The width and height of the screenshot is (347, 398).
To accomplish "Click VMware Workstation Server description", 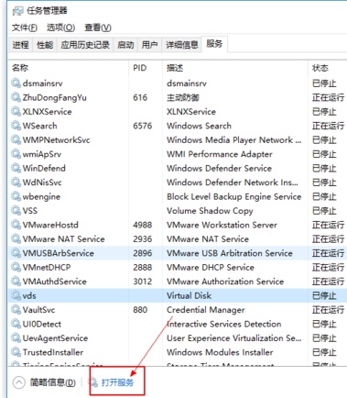I will pos(222,225).
